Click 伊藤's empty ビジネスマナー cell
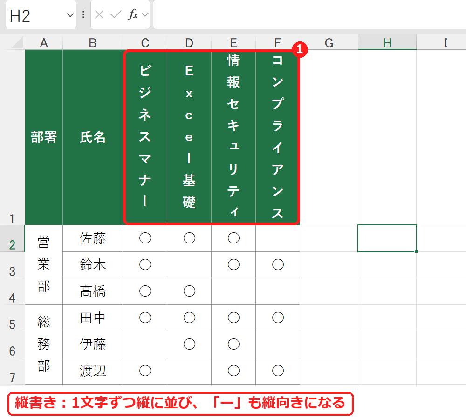The image size is (466, 419). coord(145,345)
